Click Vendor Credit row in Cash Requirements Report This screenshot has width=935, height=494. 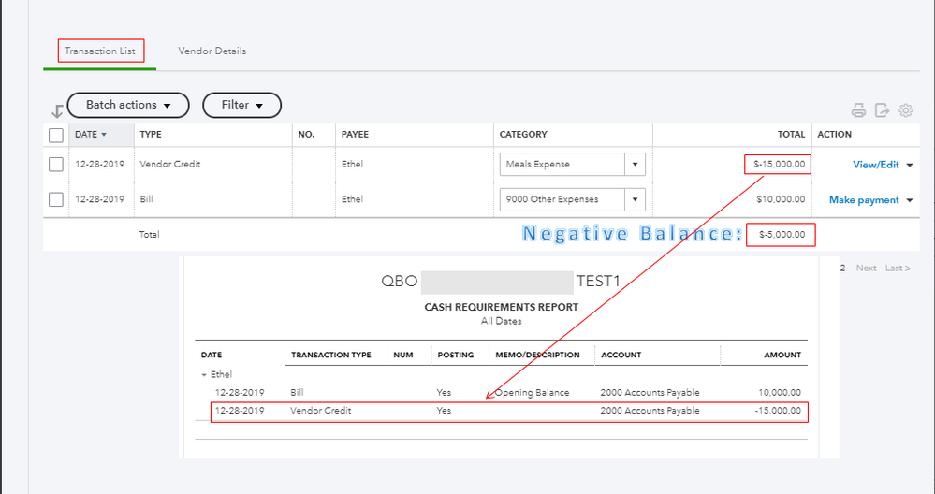[509, 411]
